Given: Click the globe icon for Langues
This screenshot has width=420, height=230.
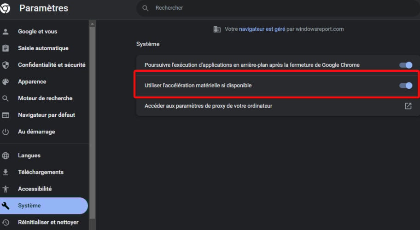Looking at the screenshot, I should pos(6,155).
